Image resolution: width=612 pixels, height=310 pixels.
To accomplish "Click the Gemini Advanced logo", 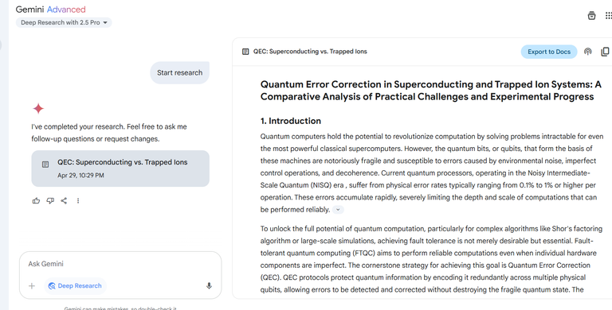I will [50, 10].
